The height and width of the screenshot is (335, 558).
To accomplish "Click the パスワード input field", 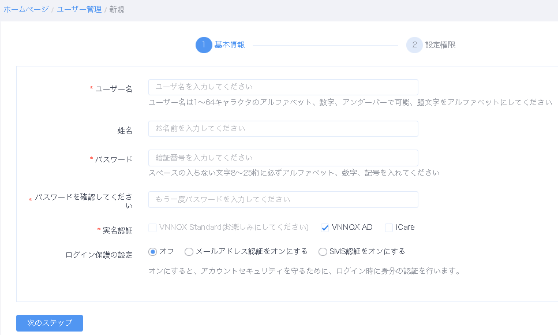I will (x=283, y=158).
